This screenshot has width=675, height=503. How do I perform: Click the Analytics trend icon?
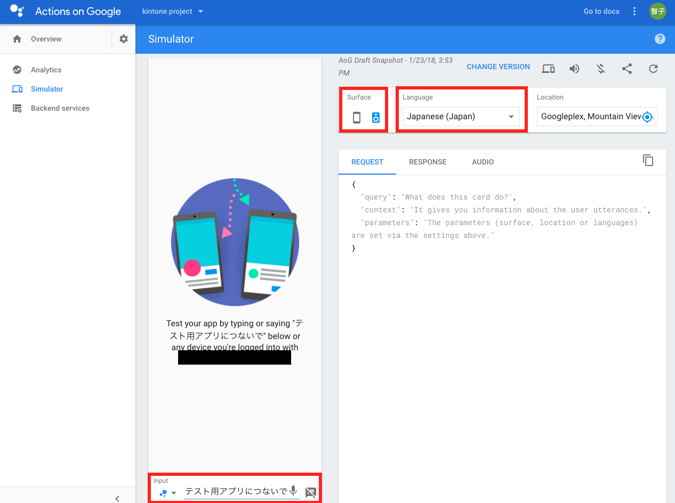click(x=17, y=70)
